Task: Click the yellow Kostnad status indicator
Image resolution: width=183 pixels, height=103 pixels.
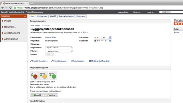Action: click(x=45, y=76)
